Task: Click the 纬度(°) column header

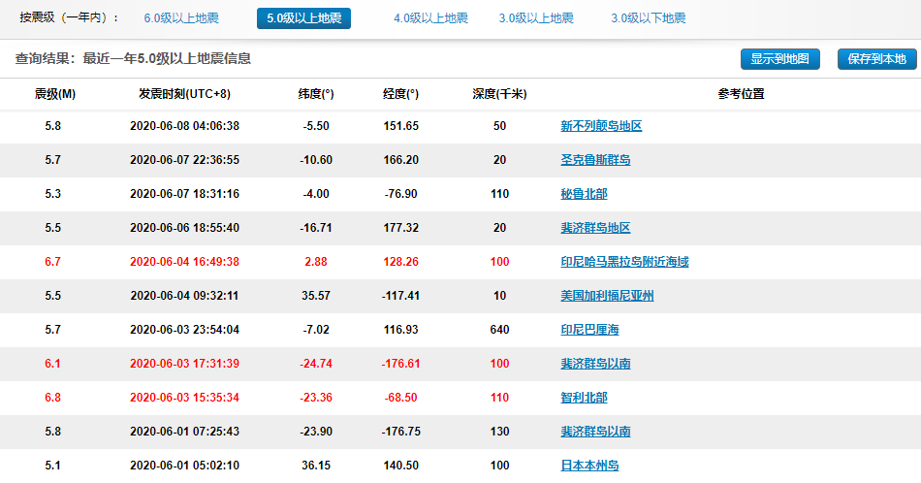Action: [316, 94]
